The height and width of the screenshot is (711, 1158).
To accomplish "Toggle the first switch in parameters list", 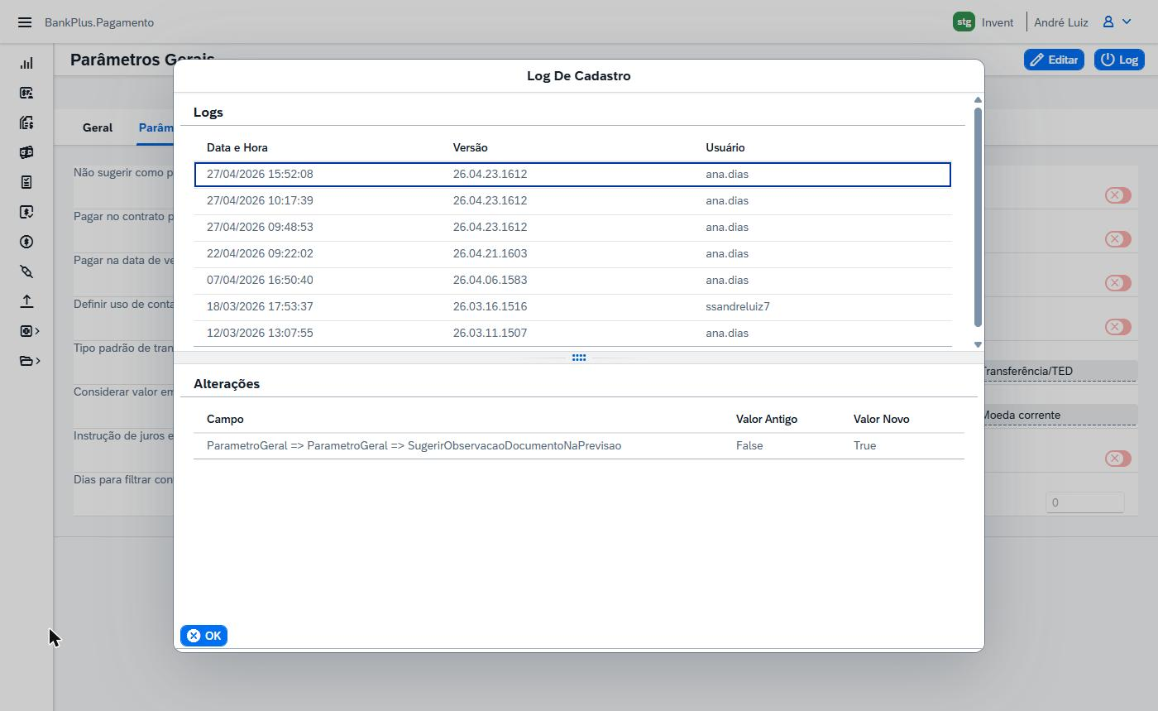I will pyautogui.click(x=1117, y=195).
